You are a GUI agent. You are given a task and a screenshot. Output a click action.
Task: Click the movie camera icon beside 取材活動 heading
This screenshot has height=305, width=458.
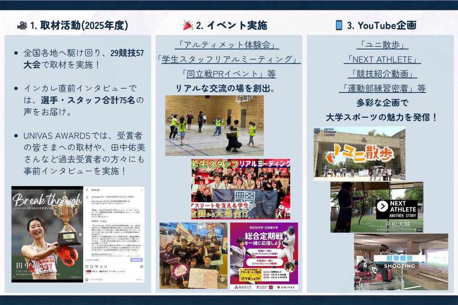click(22, 26)
